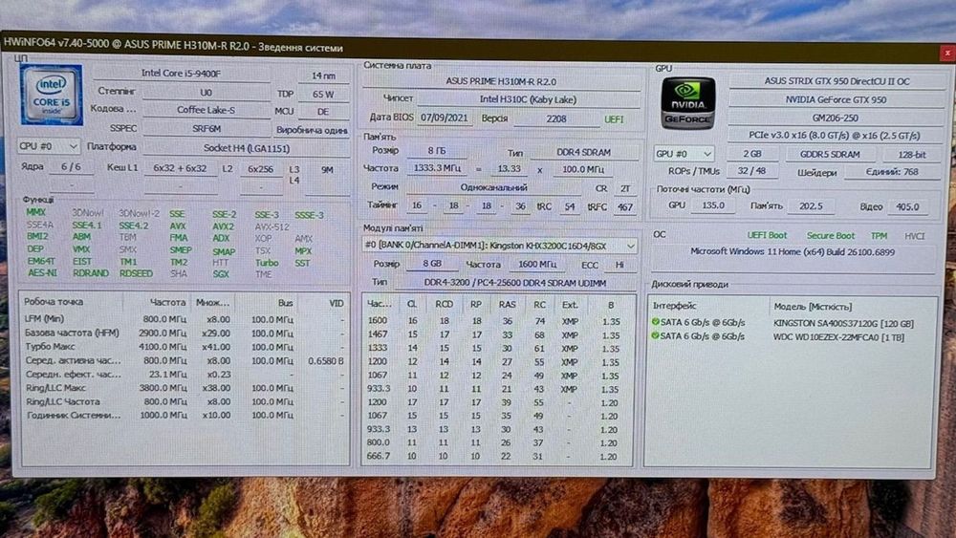
Task: Click the Intel Core i5 logo
Action: click(52, 96)
